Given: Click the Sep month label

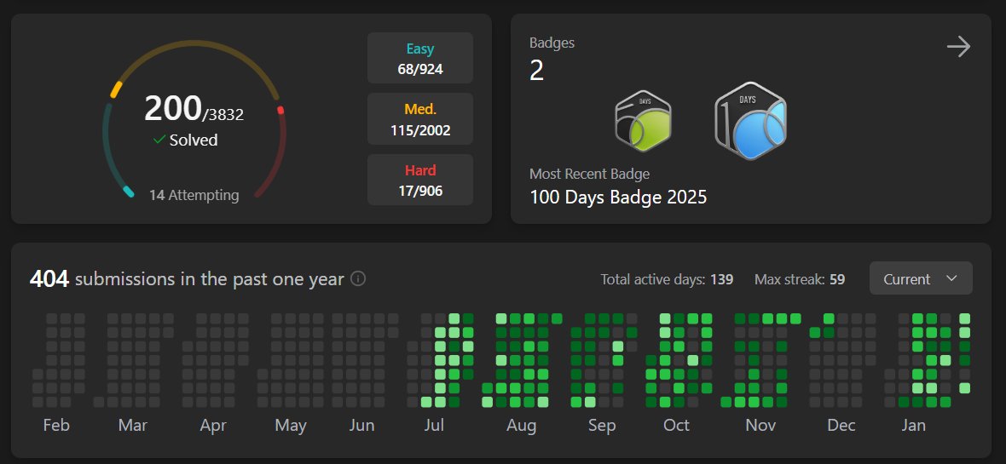Looking at the screenshot, I should 602,426.
